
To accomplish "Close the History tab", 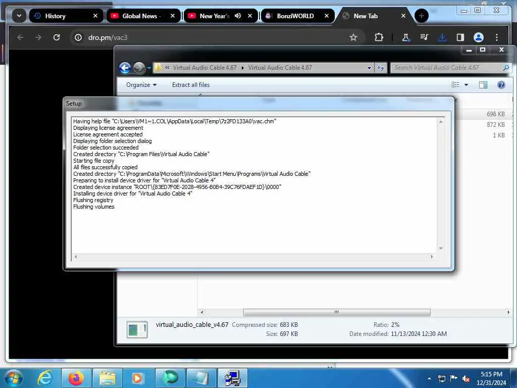I will coord(95,16).
